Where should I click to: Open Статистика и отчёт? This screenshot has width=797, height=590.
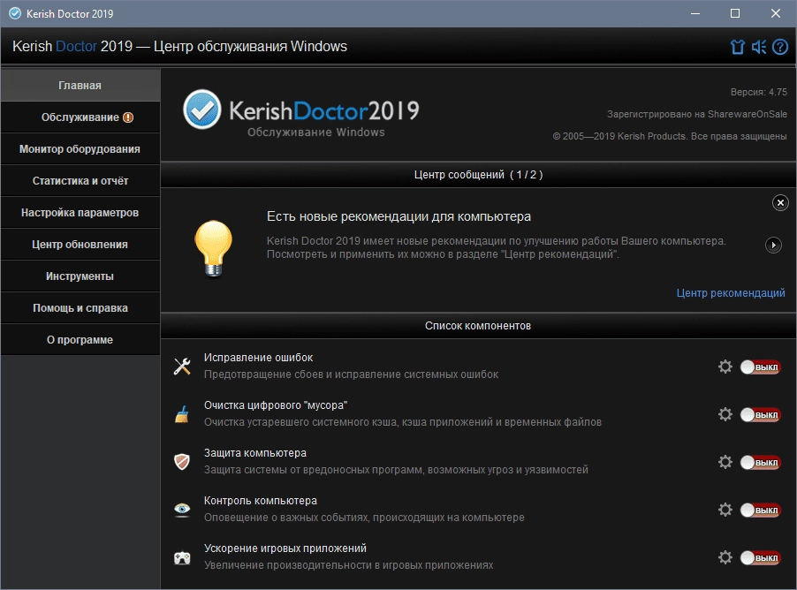[x=80, y=181]
